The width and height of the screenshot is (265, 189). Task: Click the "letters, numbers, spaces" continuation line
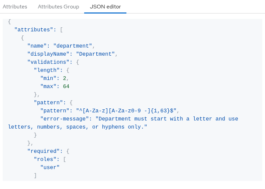(x=78, y=127)
